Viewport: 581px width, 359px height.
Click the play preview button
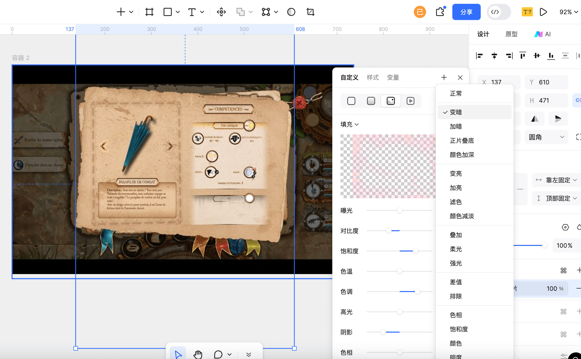coord(543,12)
